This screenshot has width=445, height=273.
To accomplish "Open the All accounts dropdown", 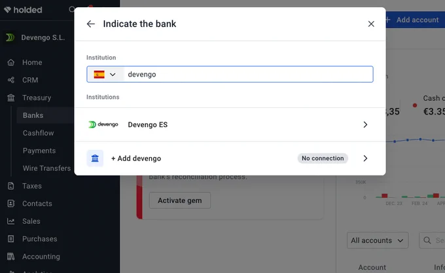I will [x=378, y=240].
